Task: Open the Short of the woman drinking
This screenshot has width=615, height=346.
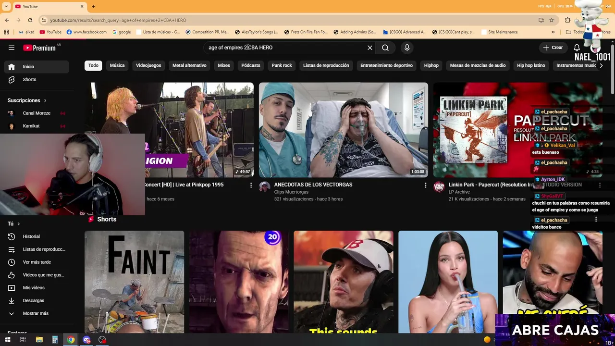Action: pyautogui.click(x=448, y=282)
